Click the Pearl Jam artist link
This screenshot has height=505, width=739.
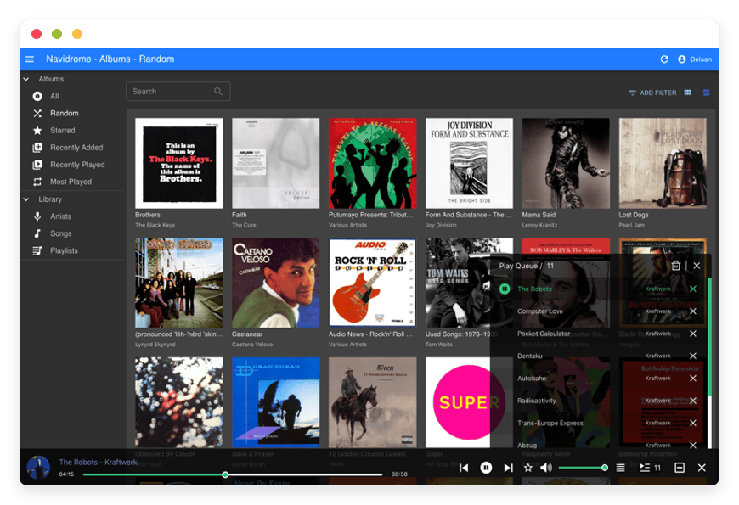coord(631,225)
